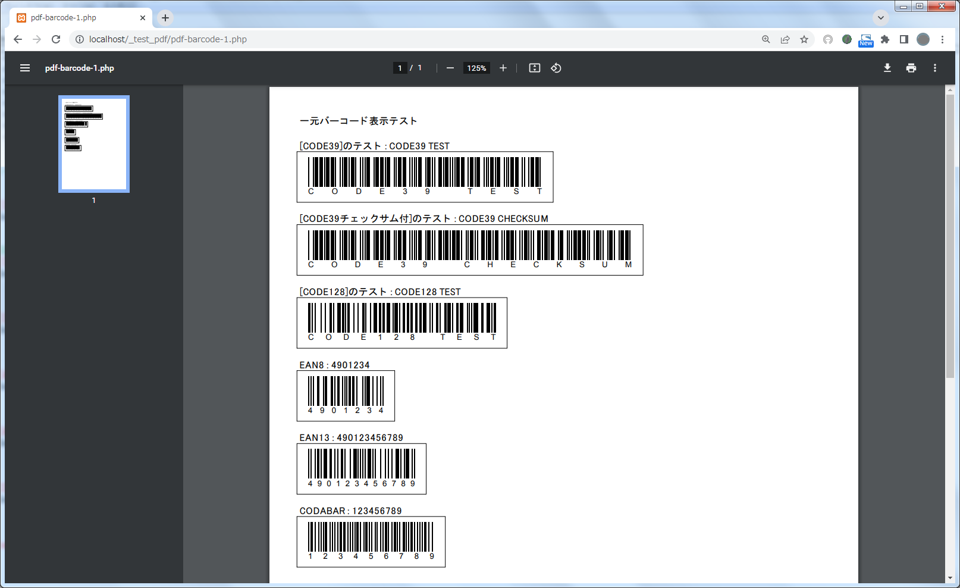Click the blue New extension icon
The width and height of the screenshot is (960, 588).
(866, 40)
